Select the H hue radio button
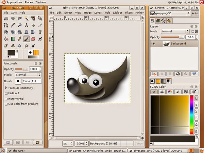204x153 pixels. 196,98
